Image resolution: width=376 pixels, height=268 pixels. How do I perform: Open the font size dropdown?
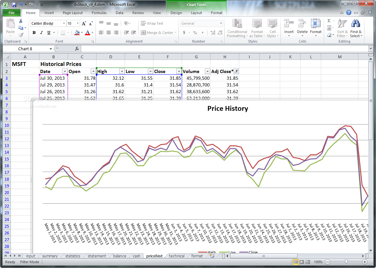pos(78,23)
